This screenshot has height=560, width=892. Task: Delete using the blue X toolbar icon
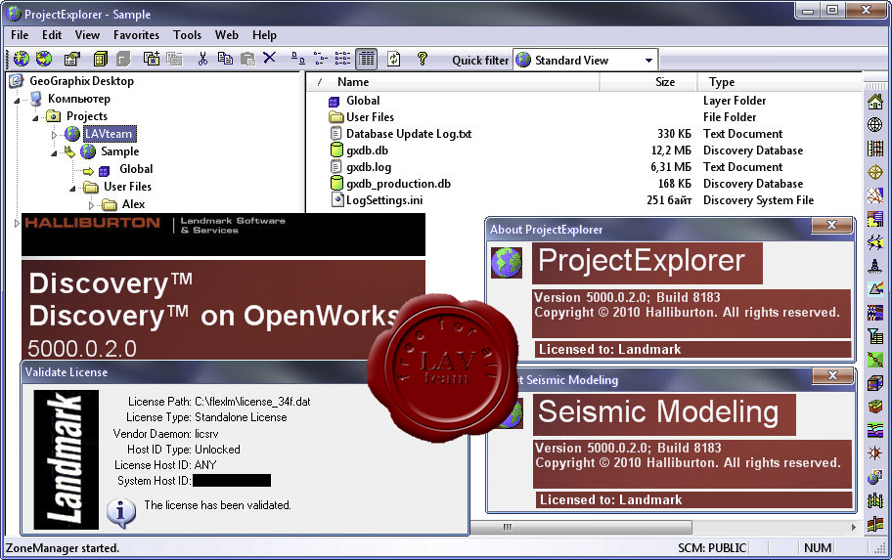[x=270, y=58]
